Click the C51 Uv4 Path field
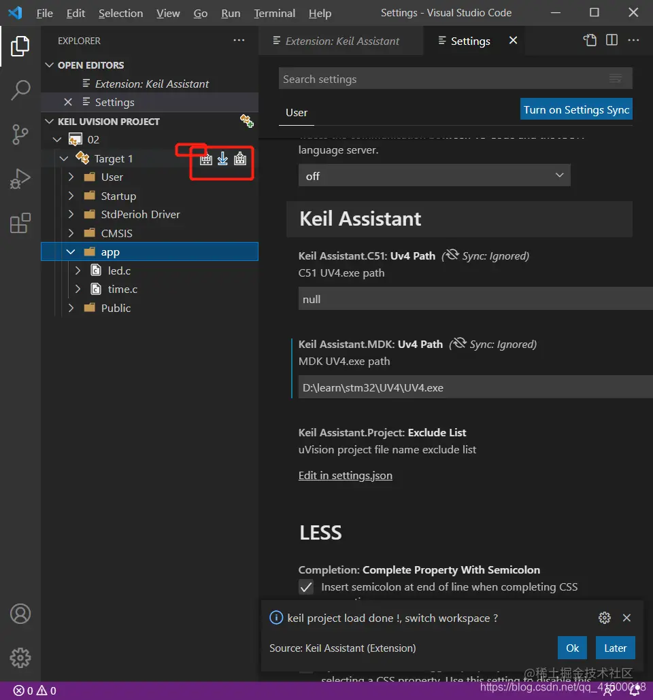Image resolution: width=653 pixels, height=700 pixels. (x=475, y=298)
